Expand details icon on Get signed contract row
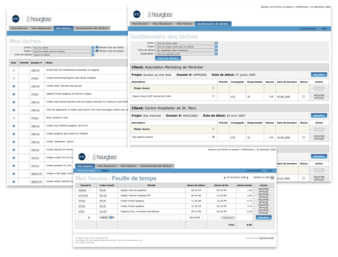 point(213,137)
